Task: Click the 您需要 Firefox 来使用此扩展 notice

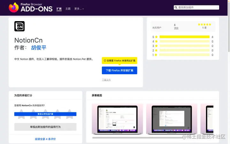Action: [119, 60]
